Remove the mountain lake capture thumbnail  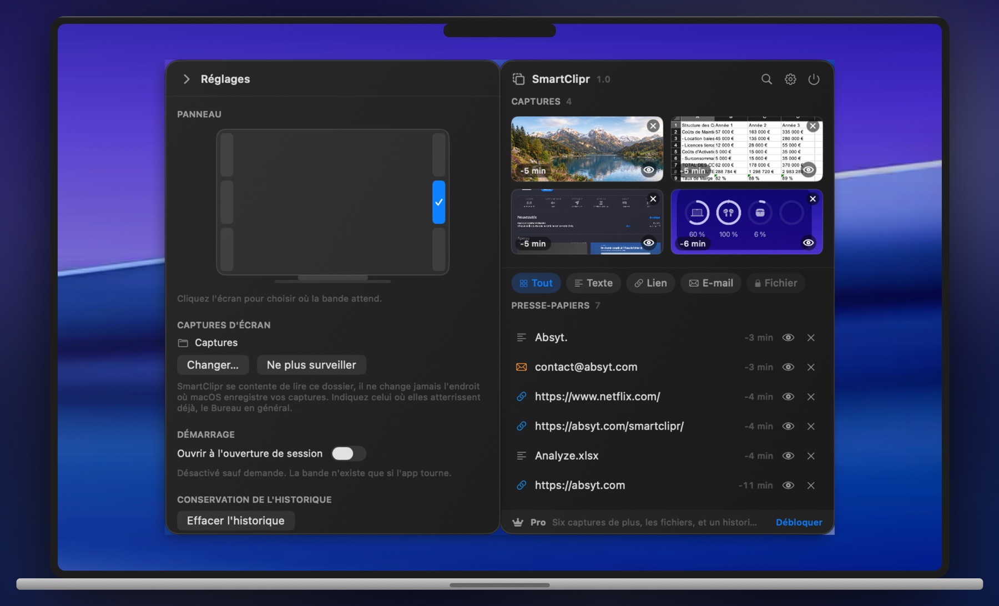pyautogui.click(x=653, y=126)
